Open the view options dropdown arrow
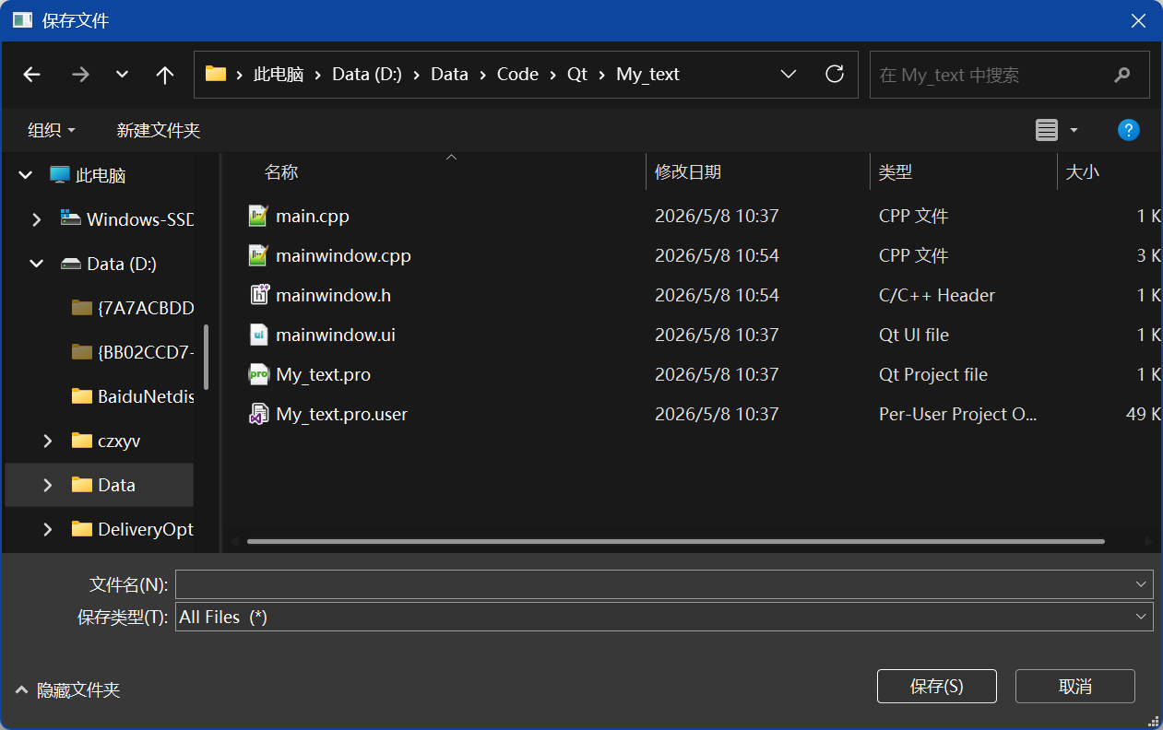 coord(1074,131)
